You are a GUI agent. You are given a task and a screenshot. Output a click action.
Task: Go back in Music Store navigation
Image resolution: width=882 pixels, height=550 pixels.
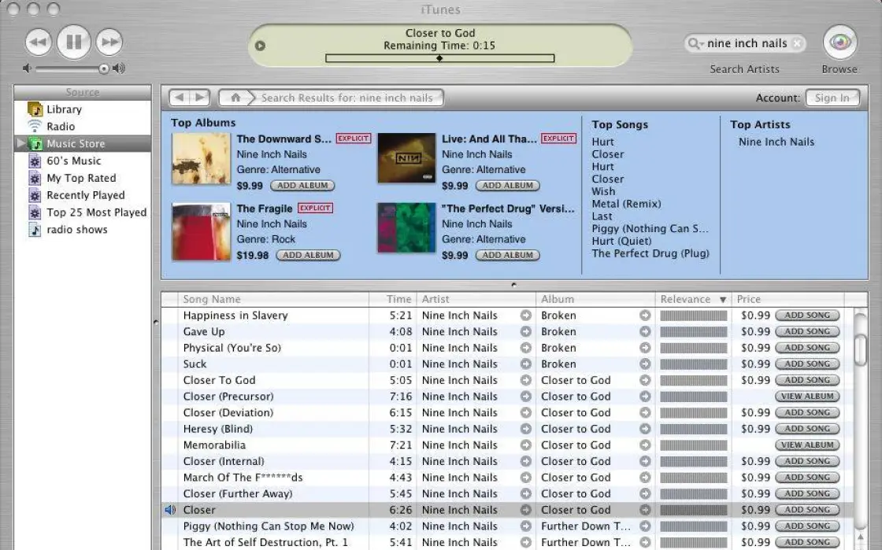(180, 98)
